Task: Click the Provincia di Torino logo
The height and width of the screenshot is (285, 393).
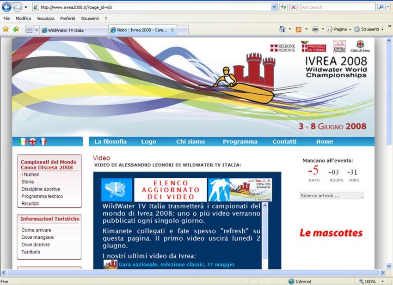Action: click(313, 47)
